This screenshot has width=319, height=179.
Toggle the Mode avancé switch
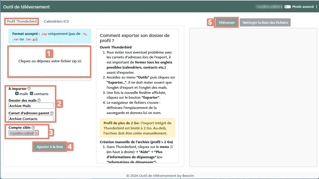(287, 7)
